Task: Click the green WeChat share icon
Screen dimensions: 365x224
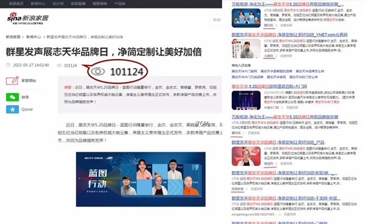Action: click(x=12, y=97)
